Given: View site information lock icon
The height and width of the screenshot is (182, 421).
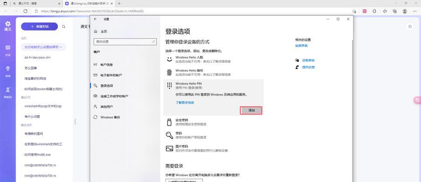Looking at the screenshot, I should click(36, 11).
